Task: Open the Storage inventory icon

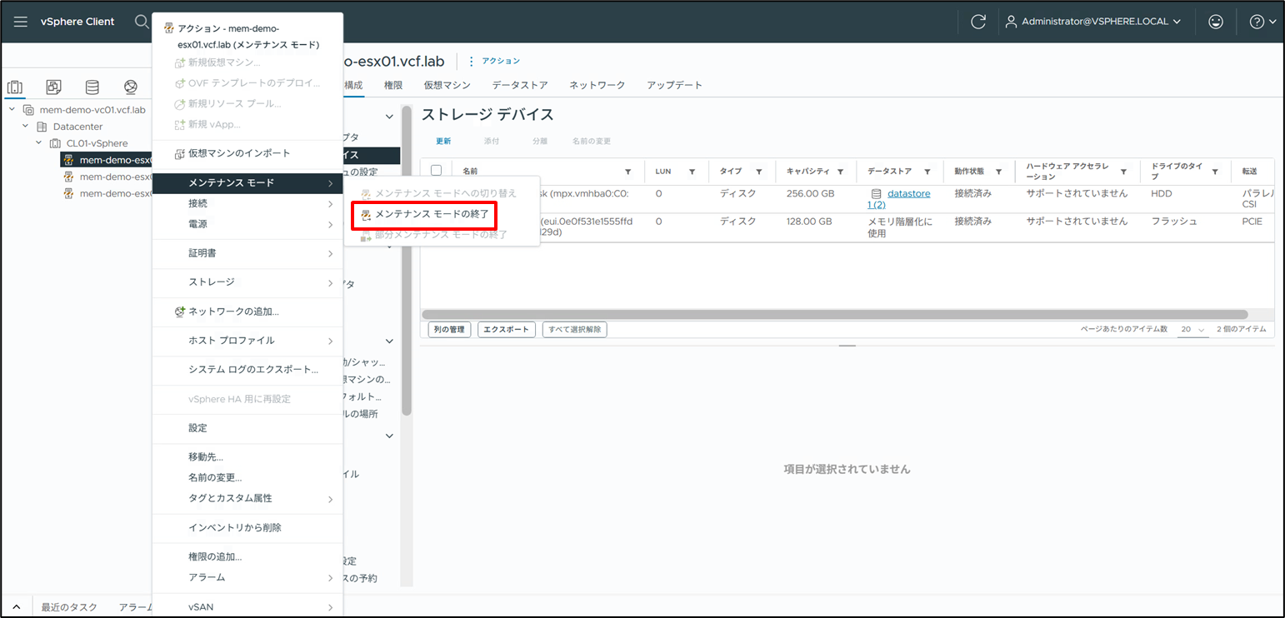Action: pyautogui.click(x=92, y=86)
